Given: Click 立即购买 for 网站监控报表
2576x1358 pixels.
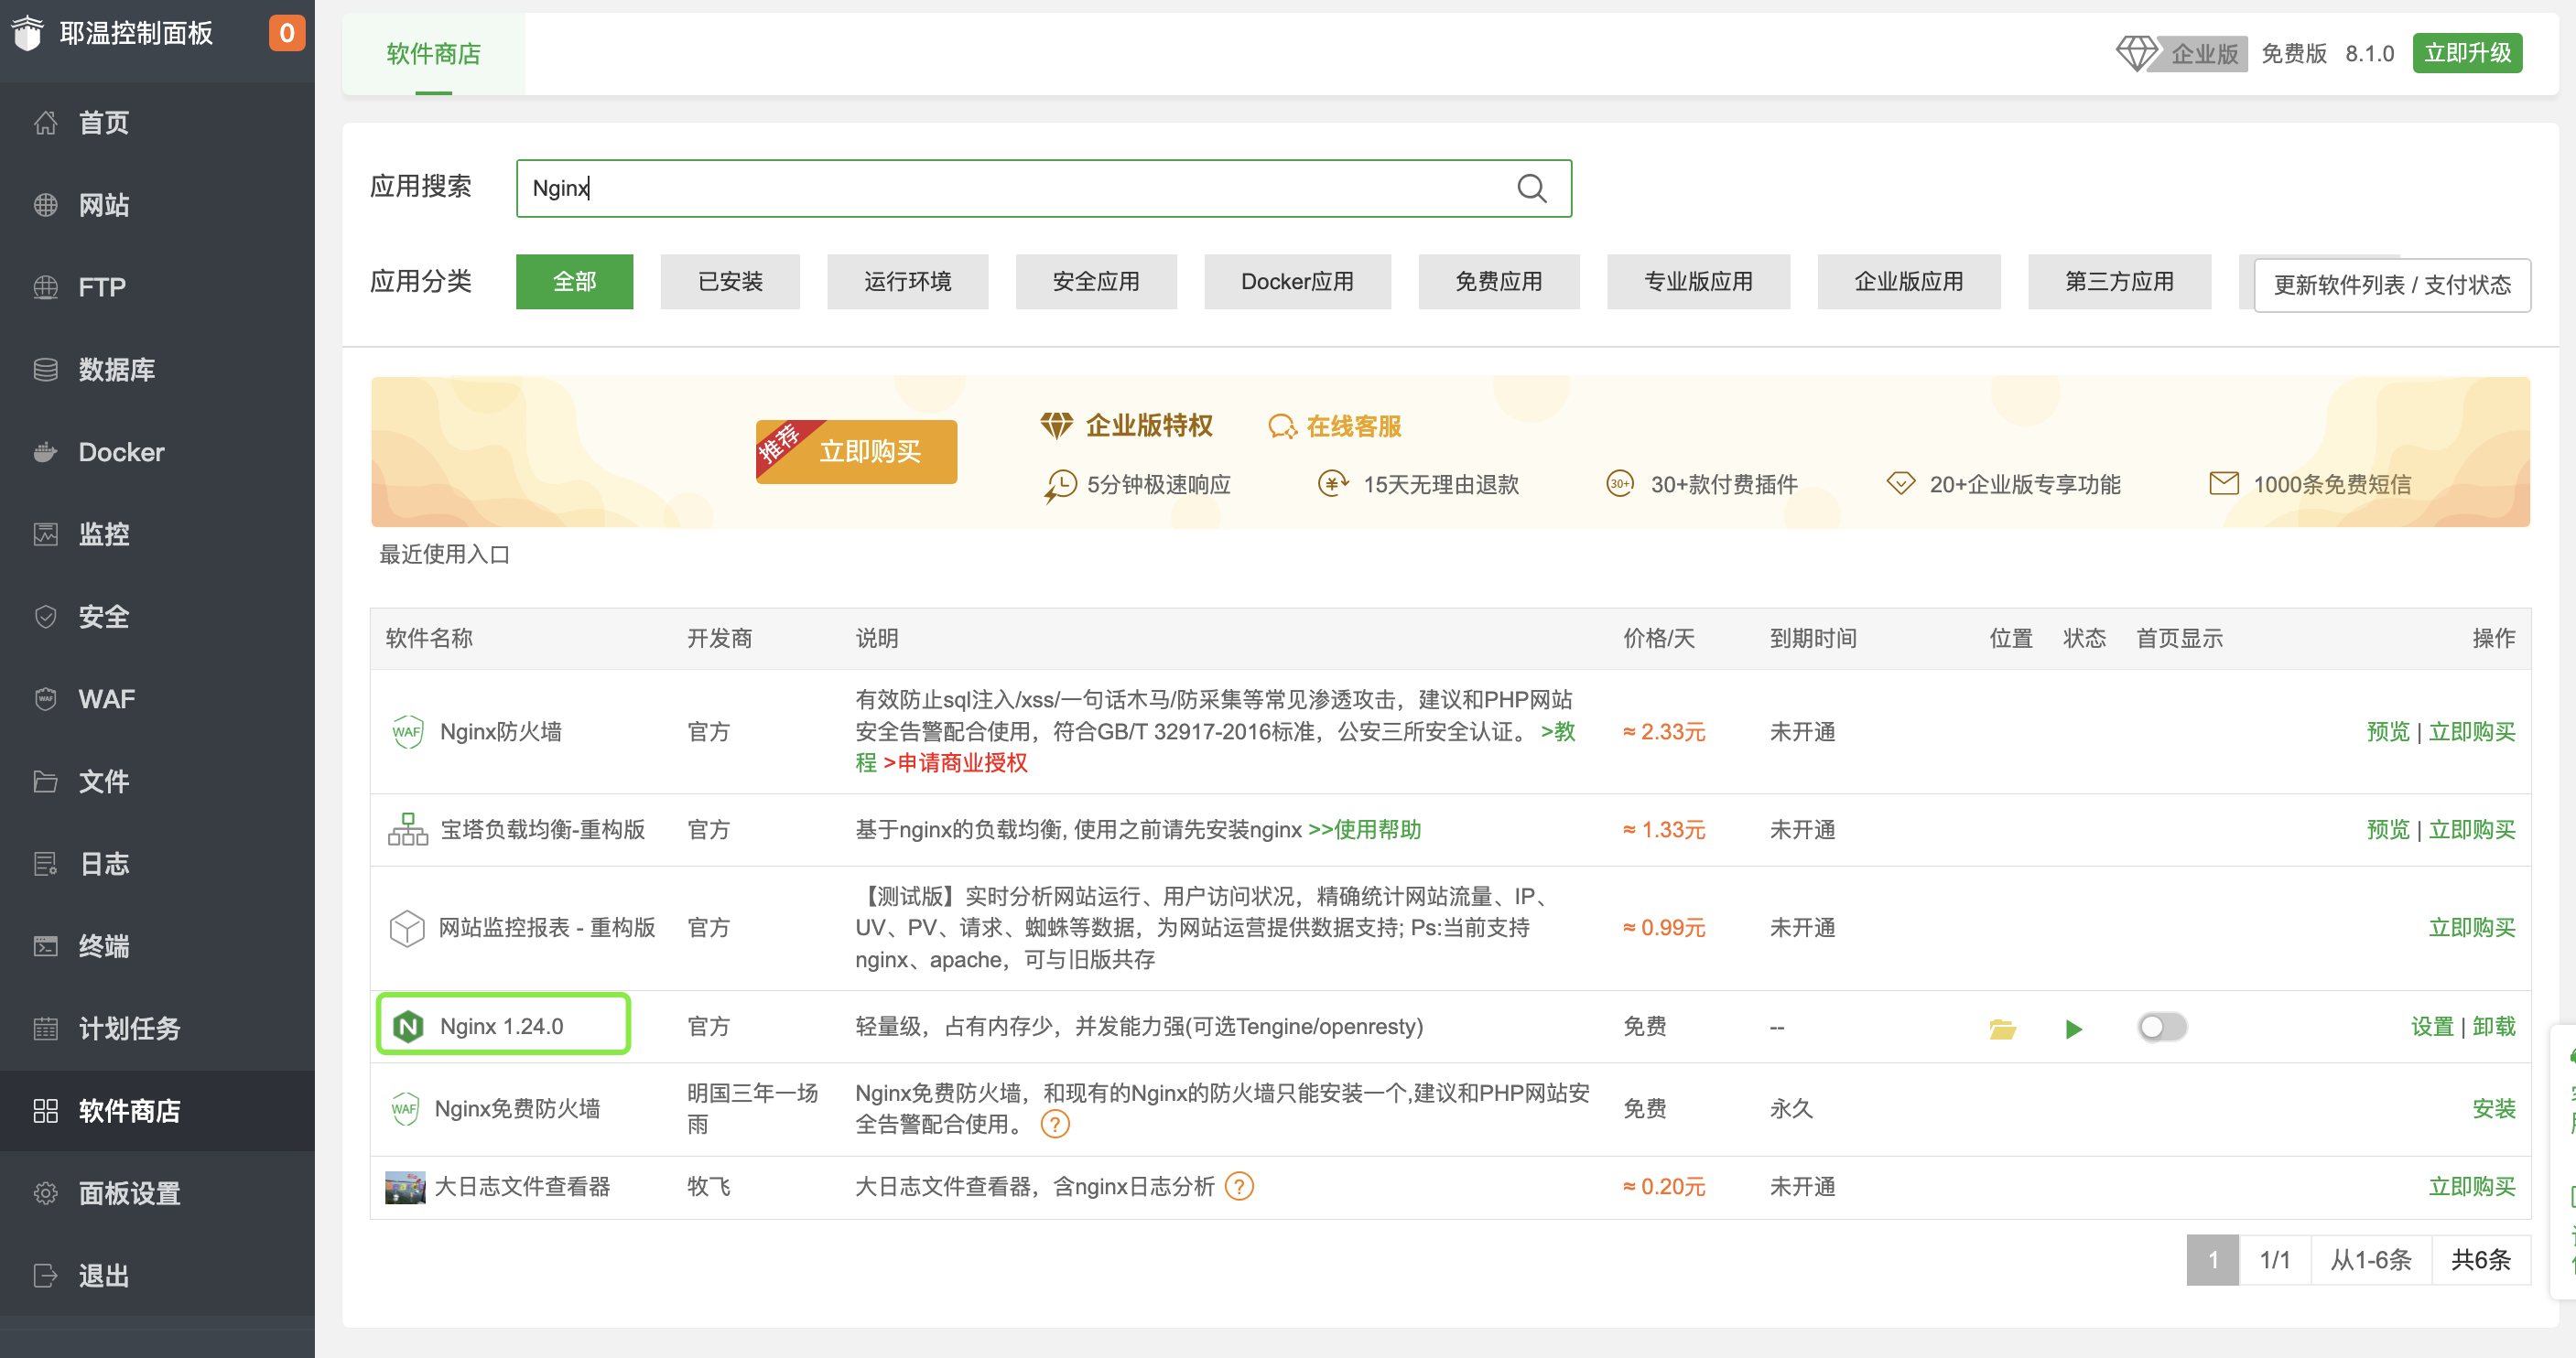Looking at the screenshot, I should [x=2472, y=928].
